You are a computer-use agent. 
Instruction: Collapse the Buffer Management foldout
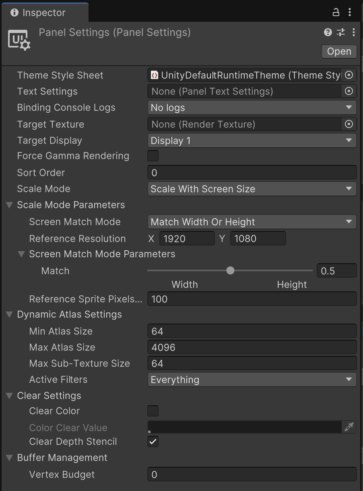tap(9, 458)
